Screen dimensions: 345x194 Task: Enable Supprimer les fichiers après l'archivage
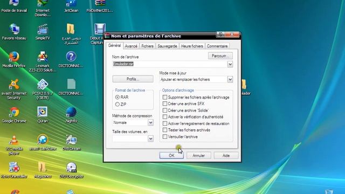click(165, 97)
